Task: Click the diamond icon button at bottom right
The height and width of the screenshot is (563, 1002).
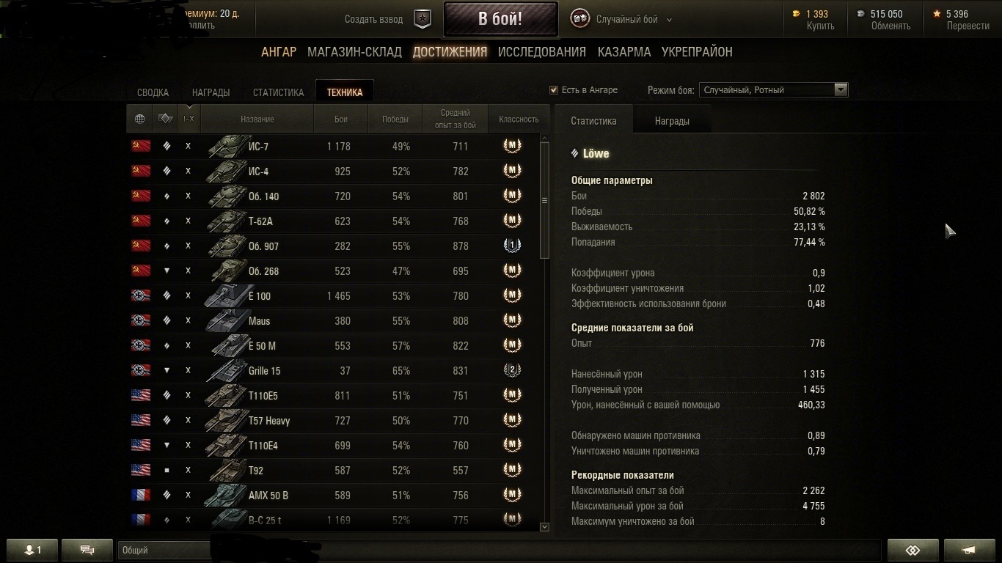Action: click(x=913, y=550)
